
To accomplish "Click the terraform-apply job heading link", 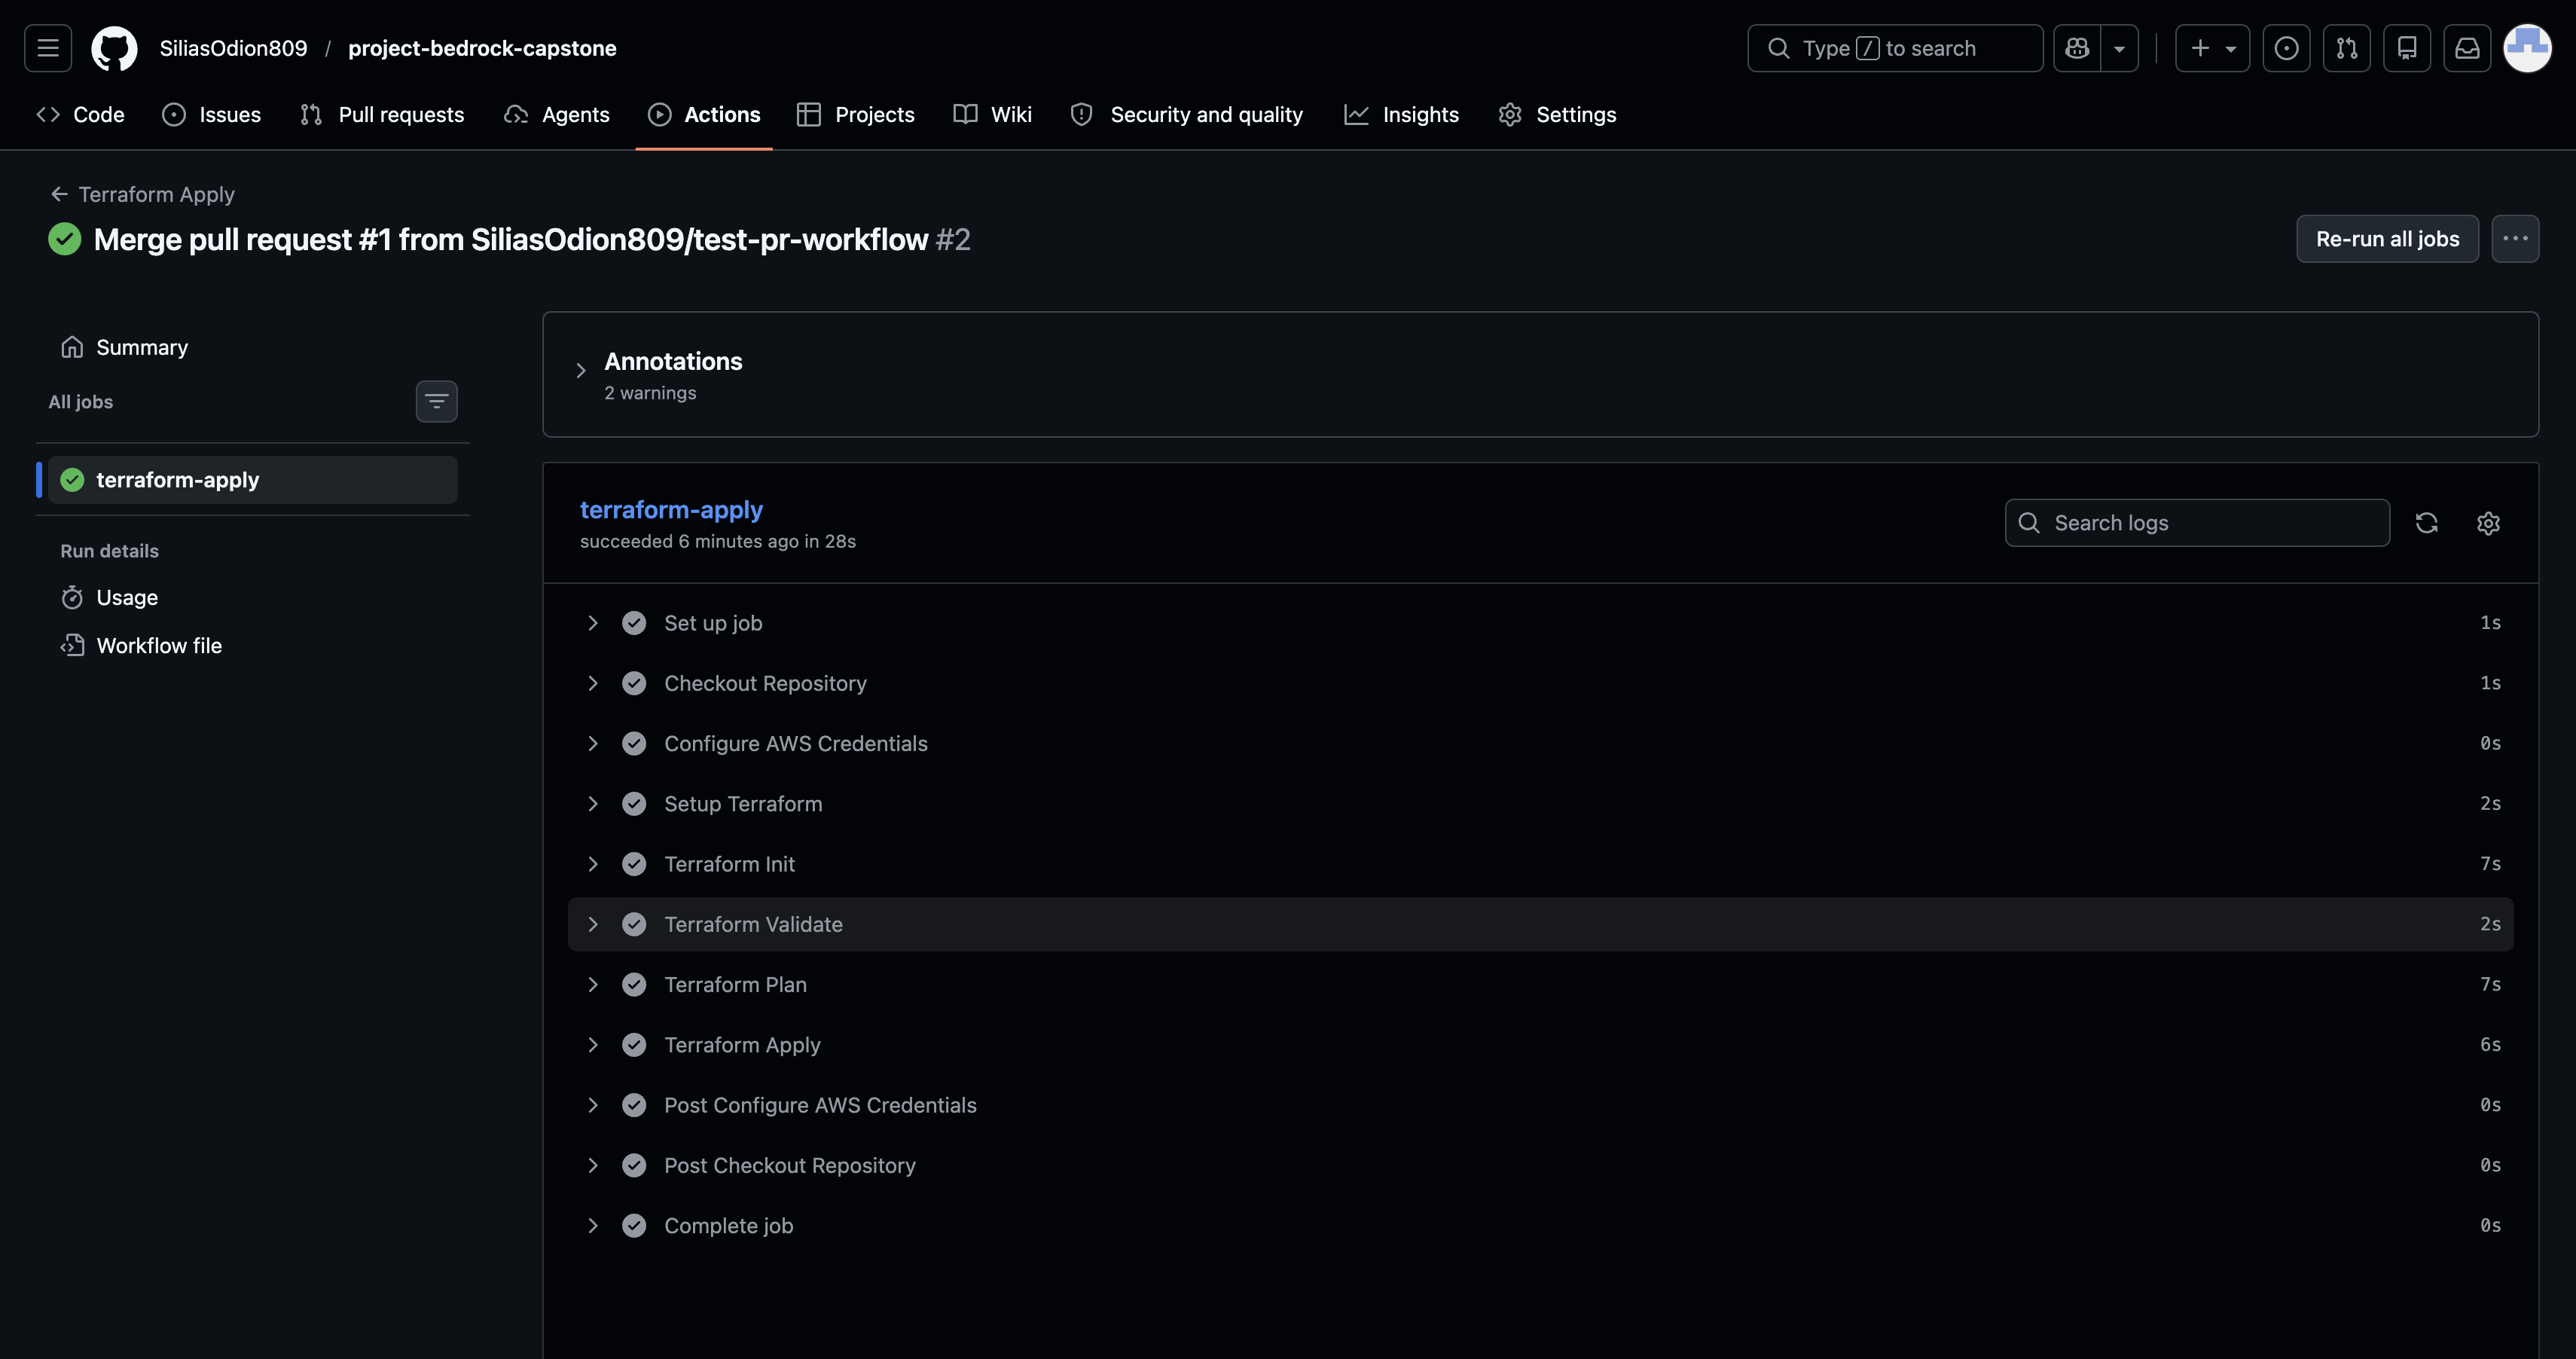I will pos(671,510).
